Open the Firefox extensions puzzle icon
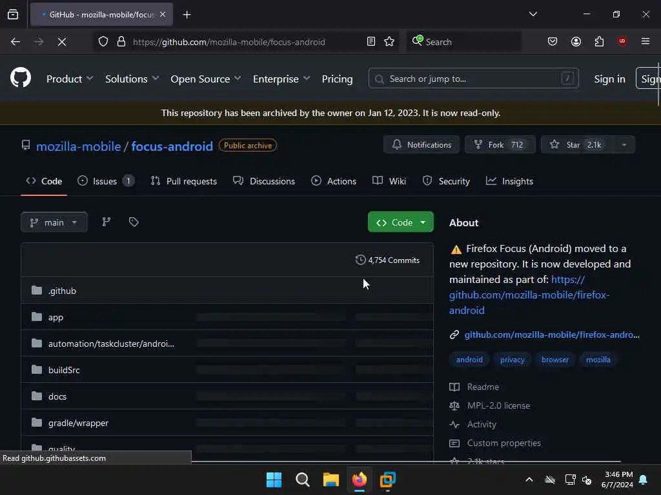 tap(599, 42)
